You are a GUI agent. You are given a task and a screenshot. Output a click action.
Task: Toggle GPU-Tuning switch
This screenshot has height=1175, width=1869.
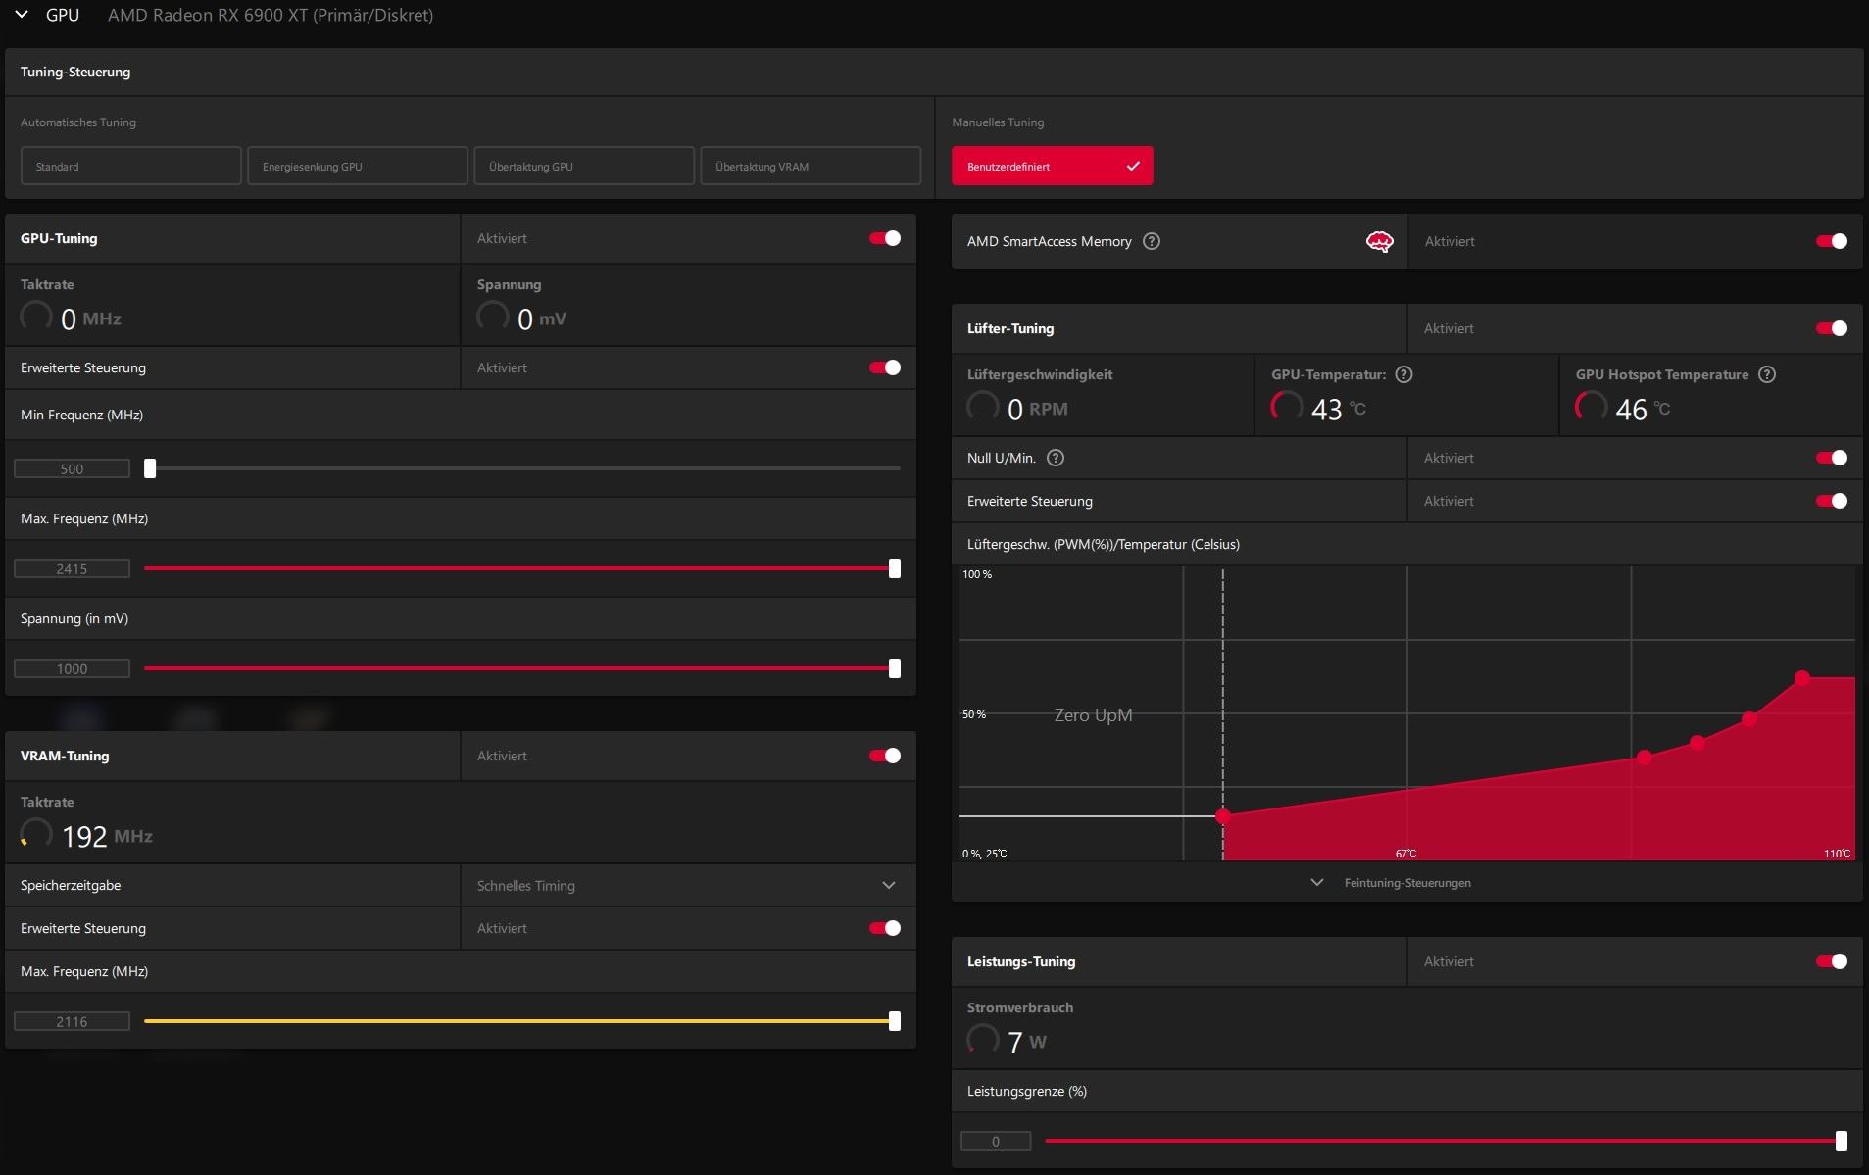885,238
